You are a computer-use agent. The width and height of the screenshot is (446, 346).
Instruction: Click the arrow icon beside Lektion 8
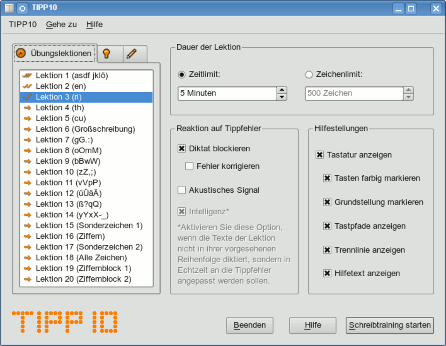[28, 151]
